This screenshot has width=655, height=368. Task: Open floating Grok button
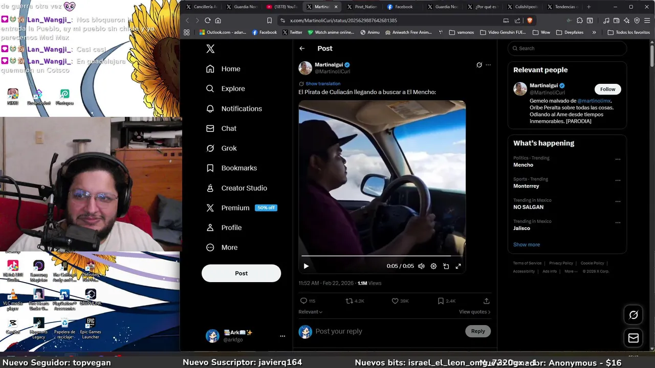pyautogui.click(x=634, y=315)
